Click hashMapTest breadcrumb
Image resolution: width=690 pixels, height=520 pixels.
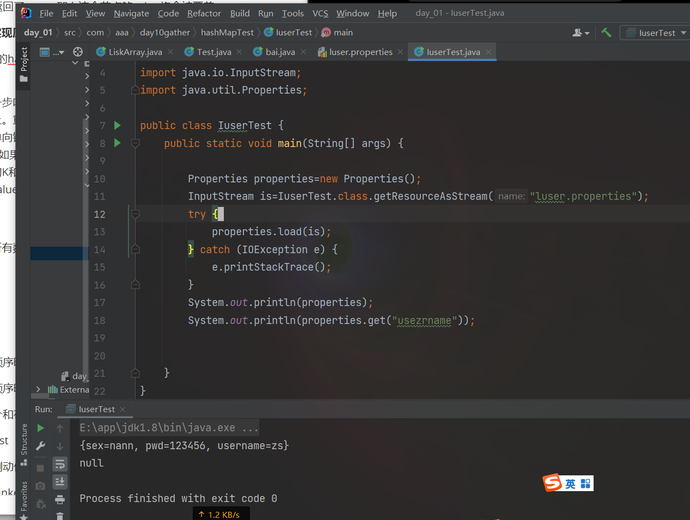(227, 33)
